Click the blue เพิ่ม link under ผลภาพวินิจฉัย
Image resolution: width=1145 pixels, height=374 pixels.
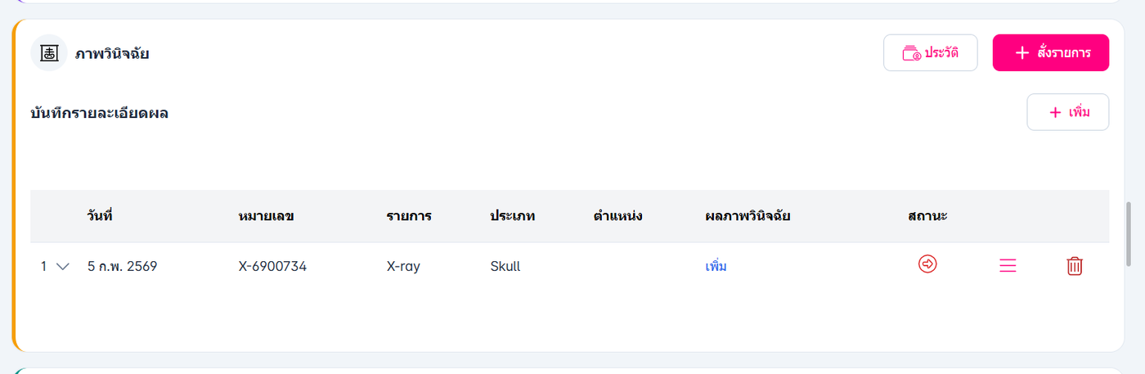point(716,266)
